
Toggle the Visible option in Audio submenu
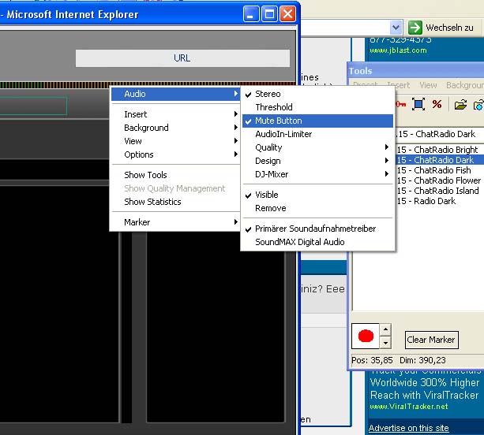266,195
